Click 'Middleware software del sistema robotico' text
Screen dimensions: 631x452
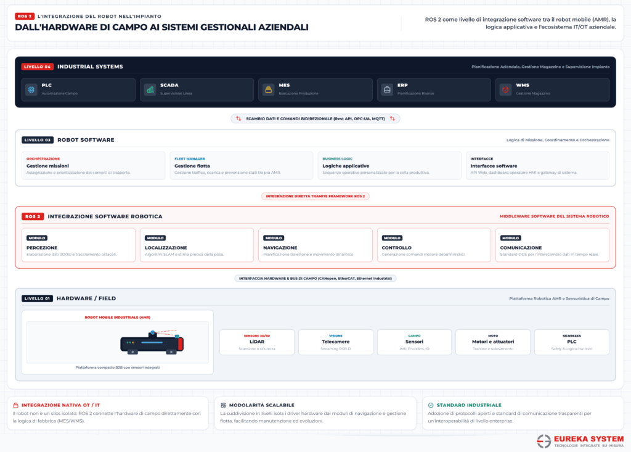coord(554,216)
